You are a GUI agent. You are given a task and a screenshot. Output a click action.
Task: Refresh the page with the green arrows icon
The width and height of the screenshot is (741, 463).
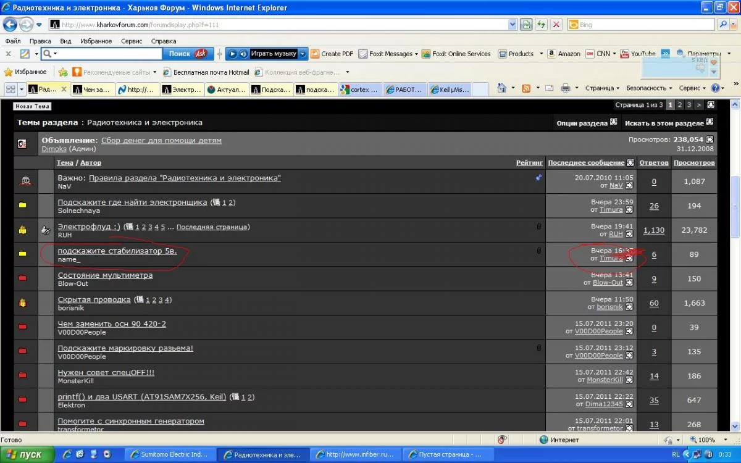point(542,25)
